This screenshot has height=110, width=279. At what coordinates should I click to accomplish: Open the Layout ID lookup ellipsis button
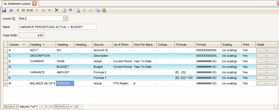(x=65, y=18)
